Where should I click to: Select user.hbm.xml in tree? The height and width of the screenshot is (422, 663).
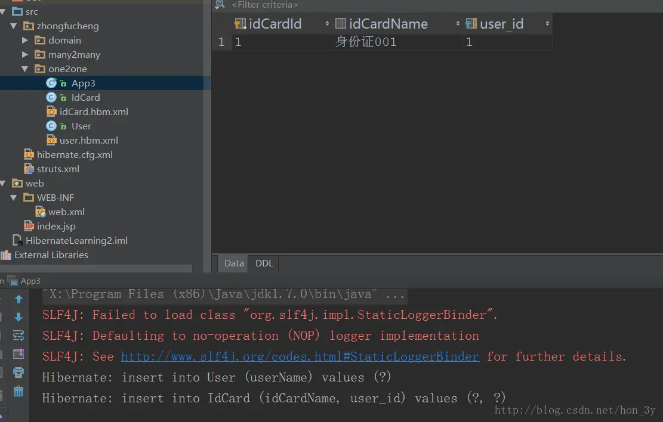tap(88, 140)
